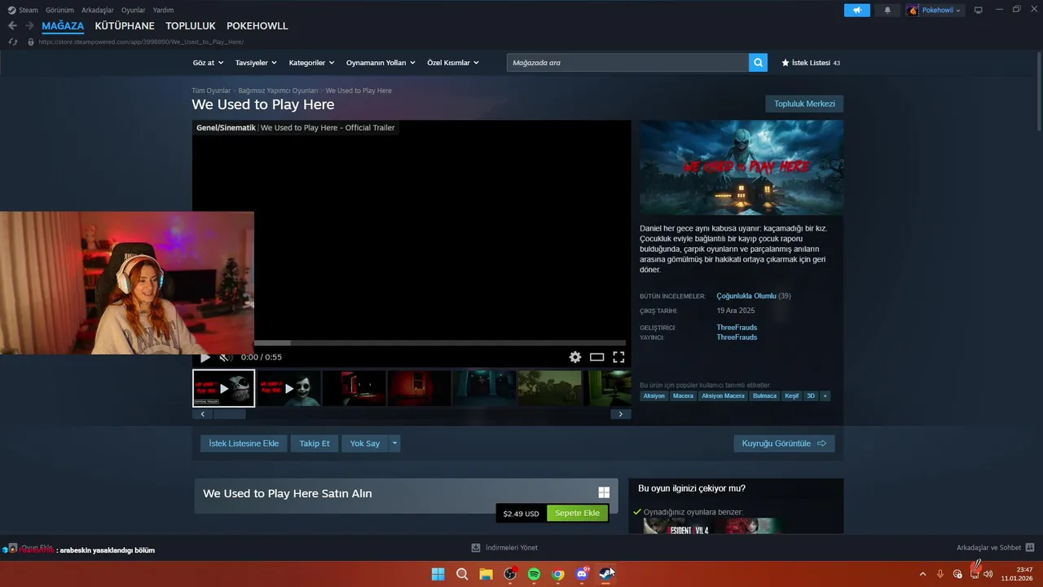Open Spotify from the taskbar
This screenshot has width=1043, height=587.
pyautogui.click(x=534, y=574)
